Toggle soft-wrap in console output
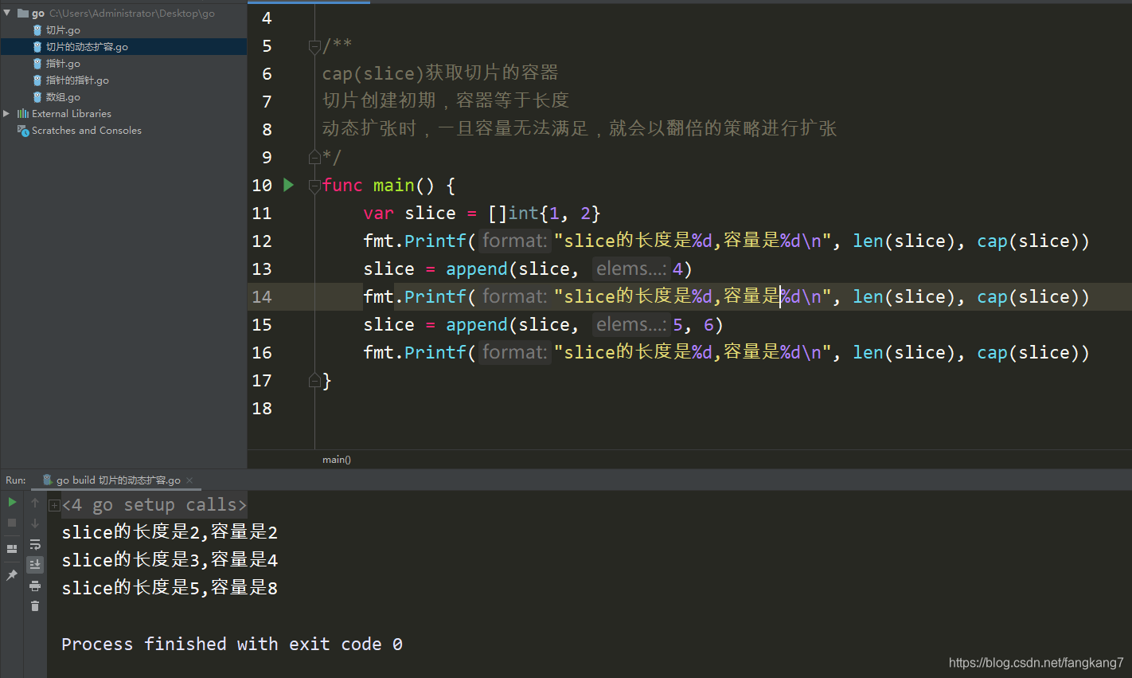 pos(35,544)
